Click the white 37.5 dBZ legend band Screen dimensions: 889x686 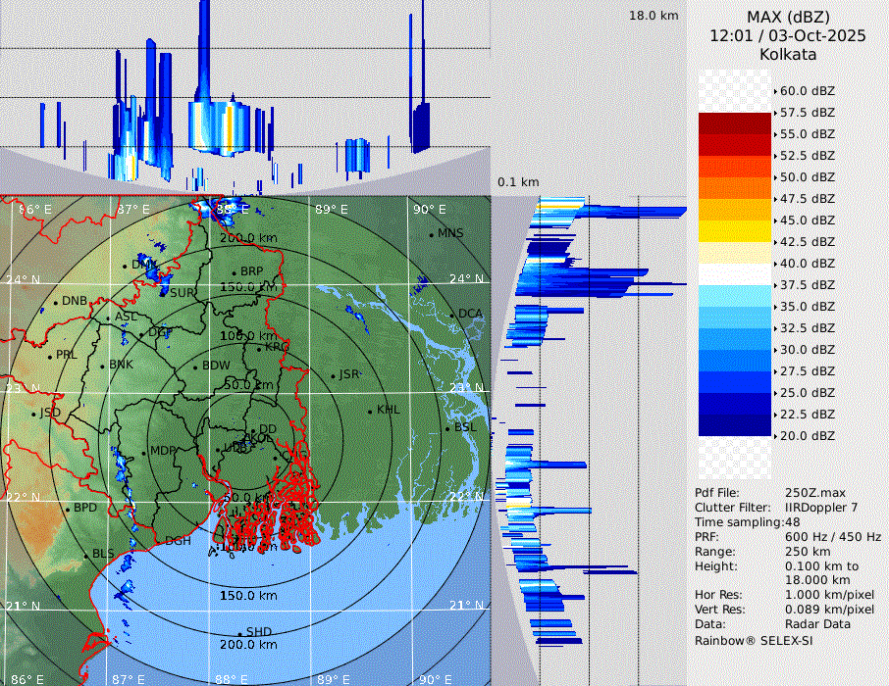734,274
